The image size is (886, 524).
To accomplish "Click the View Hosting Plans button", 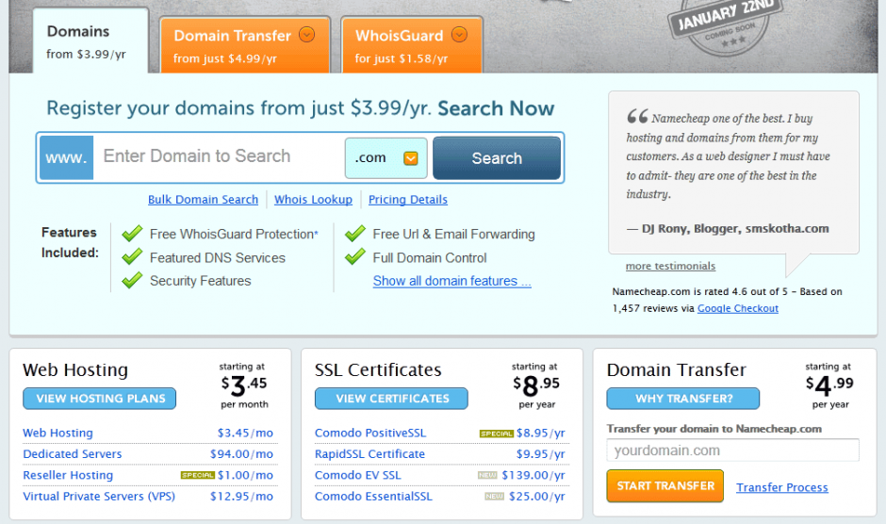I will [x=100, y=399].
